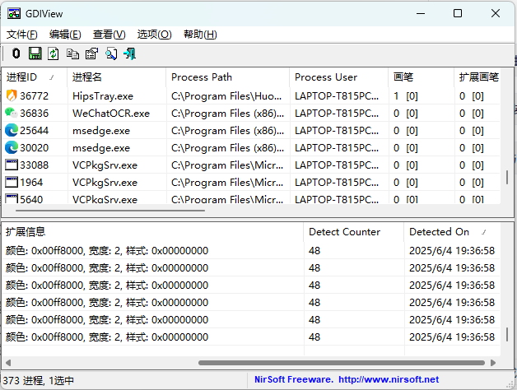Click the path C:\Program Files\Huo... cell
This screenshot has height=390, width=517.
226,96
